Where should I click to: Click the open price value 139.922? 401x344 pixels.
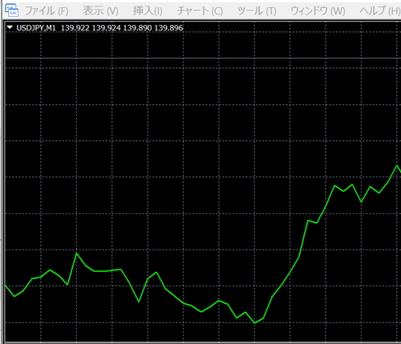pyautogui.click(x=75, y=28)
